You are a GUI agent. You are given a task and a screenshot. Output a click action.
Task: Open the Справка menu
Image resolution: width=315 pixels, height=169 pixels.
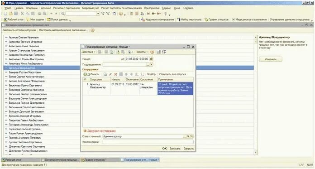coord(188,8)
